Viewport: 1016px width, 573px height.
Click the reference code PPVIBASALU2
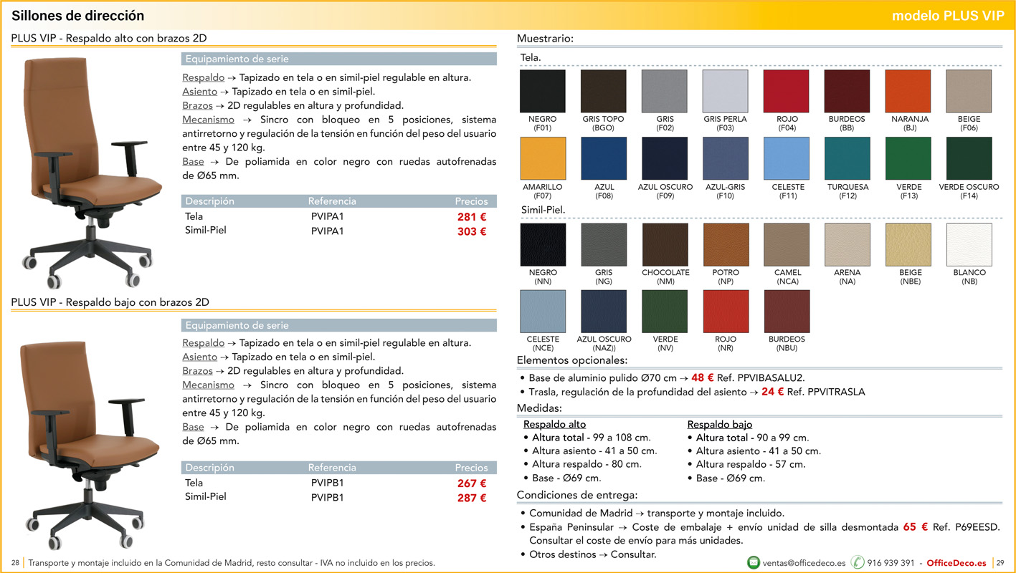click(769, 377)
